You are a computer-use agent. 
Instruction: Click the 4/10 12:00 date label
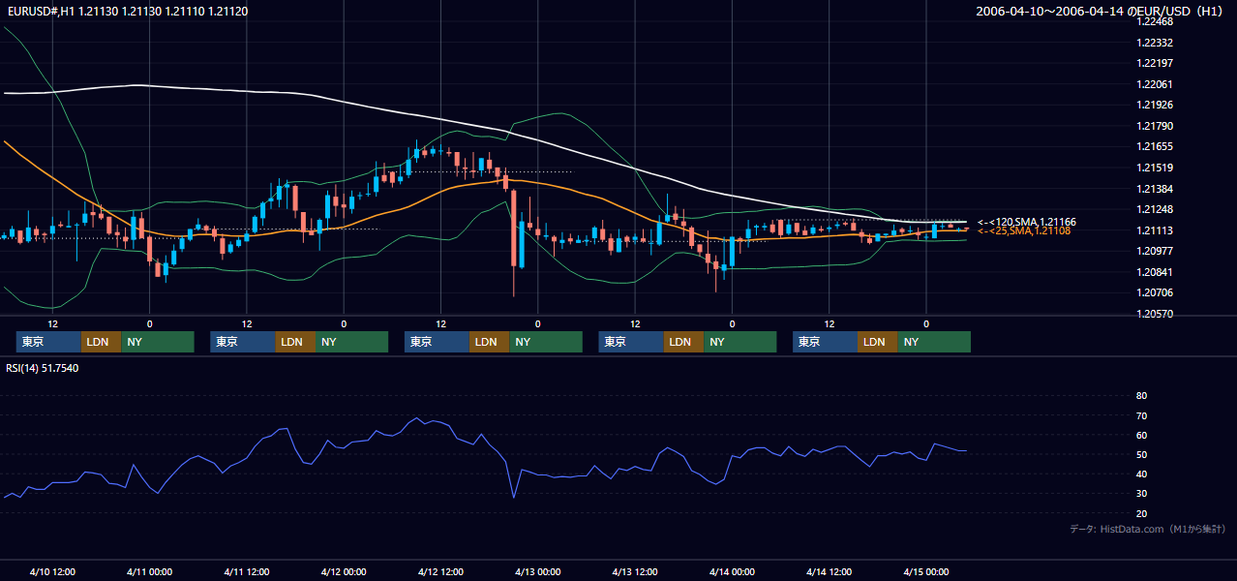tap(52, 571)
